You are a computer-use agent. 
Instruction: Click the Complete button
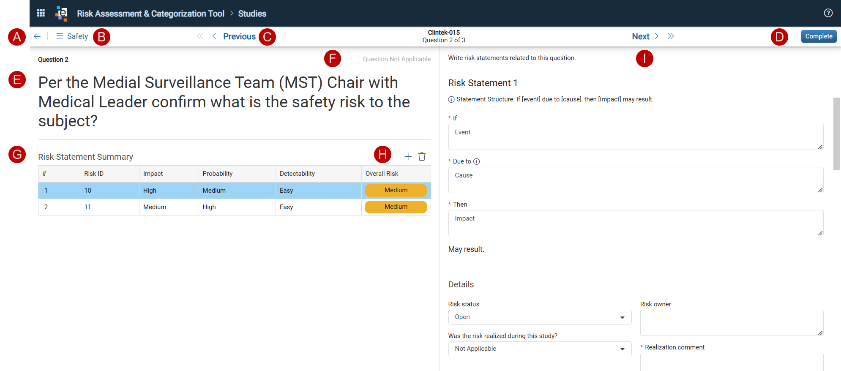[x=819, y=36]
